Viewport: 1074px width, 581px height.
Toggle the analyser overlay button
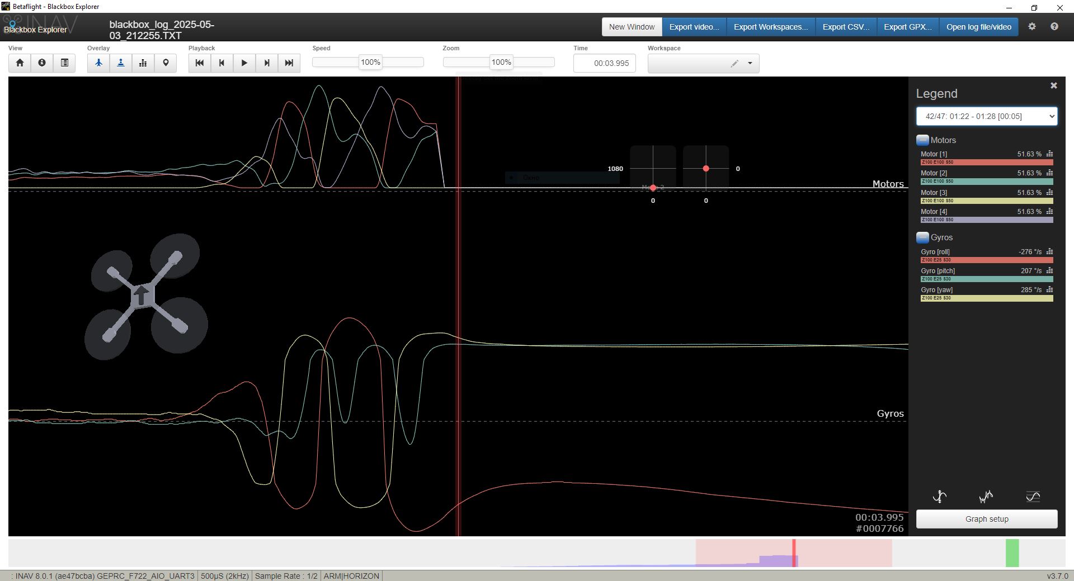click(x=143, y=63)
